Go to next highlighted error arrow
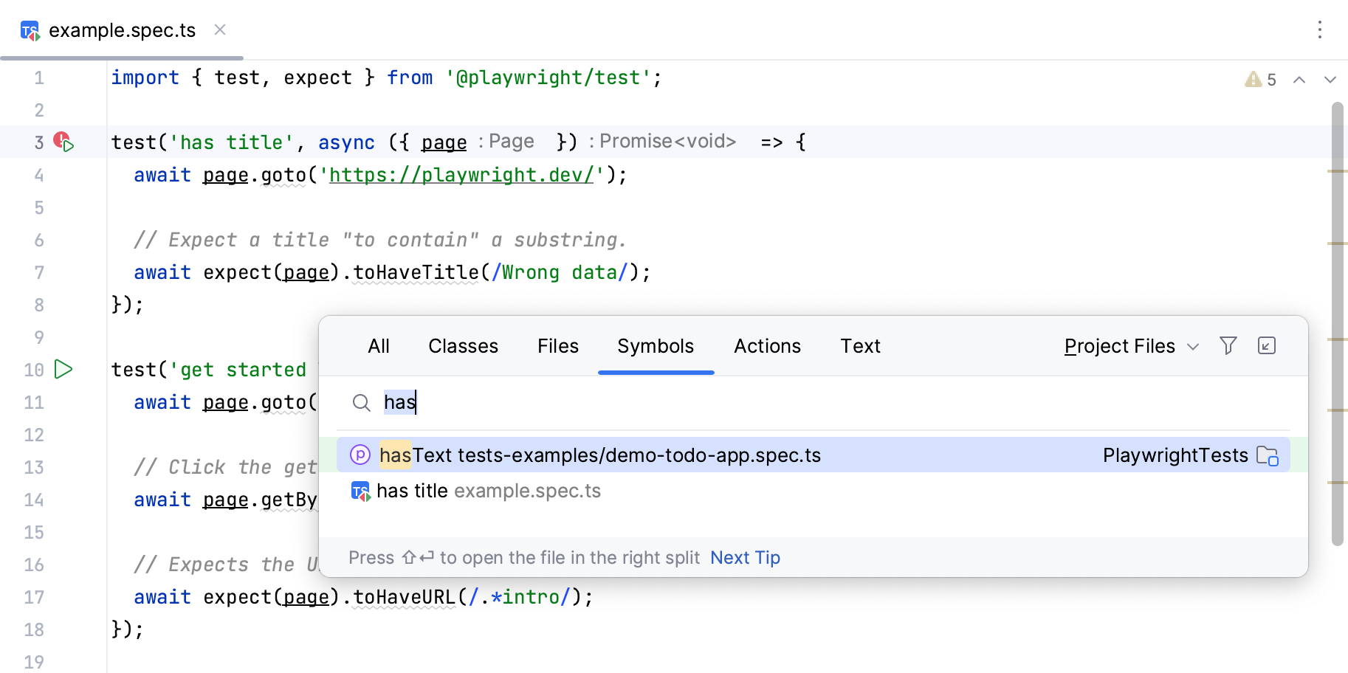Image resolution: width=1348 pixels, height=673 pixels. pyautogui.click(x=1330, y=80)
